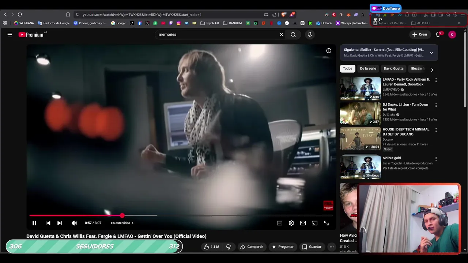
Task: Select 'De la serie' filter chip
Action: (368, 69)
